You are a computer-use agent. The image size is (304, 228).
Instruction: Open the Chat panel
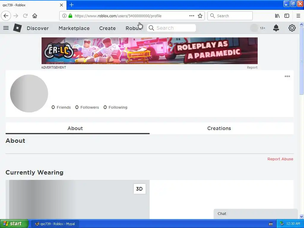256,214
